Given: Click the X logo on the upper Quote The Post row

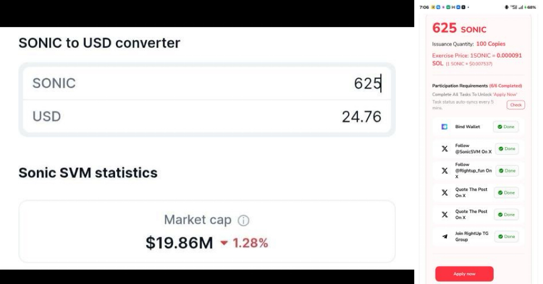Looking at the screenshot, I should [445, 192].
